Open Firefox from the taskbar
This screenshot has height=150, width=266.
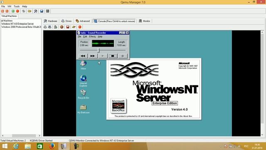pyautogui.click(x=52, y=146)
